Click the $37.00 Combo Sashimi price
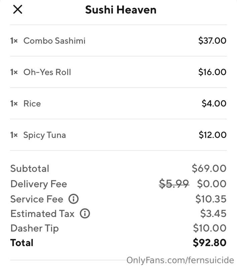The width and height of the screenshot is (237, 268). tap(212, 41)
